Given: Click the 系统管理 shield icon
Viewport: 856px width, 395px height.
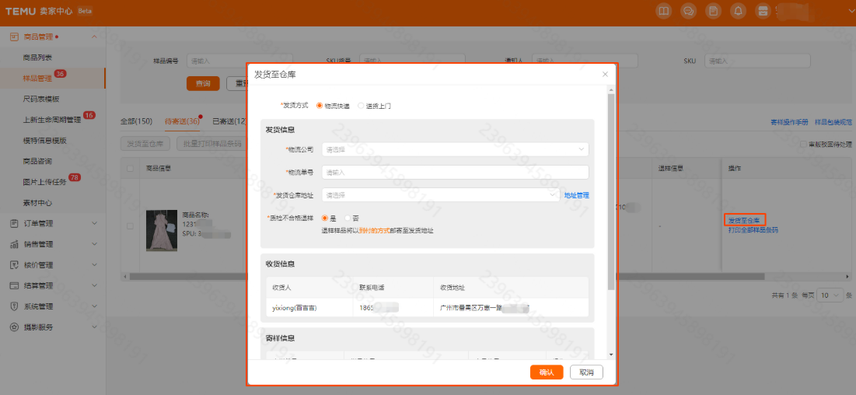Looking at the screenshot, I should click(14, 306).
